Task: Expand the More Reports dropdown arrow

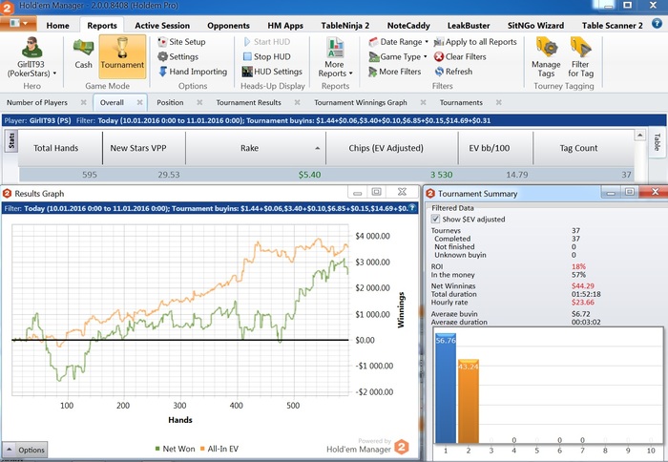Action: point(350,73)
